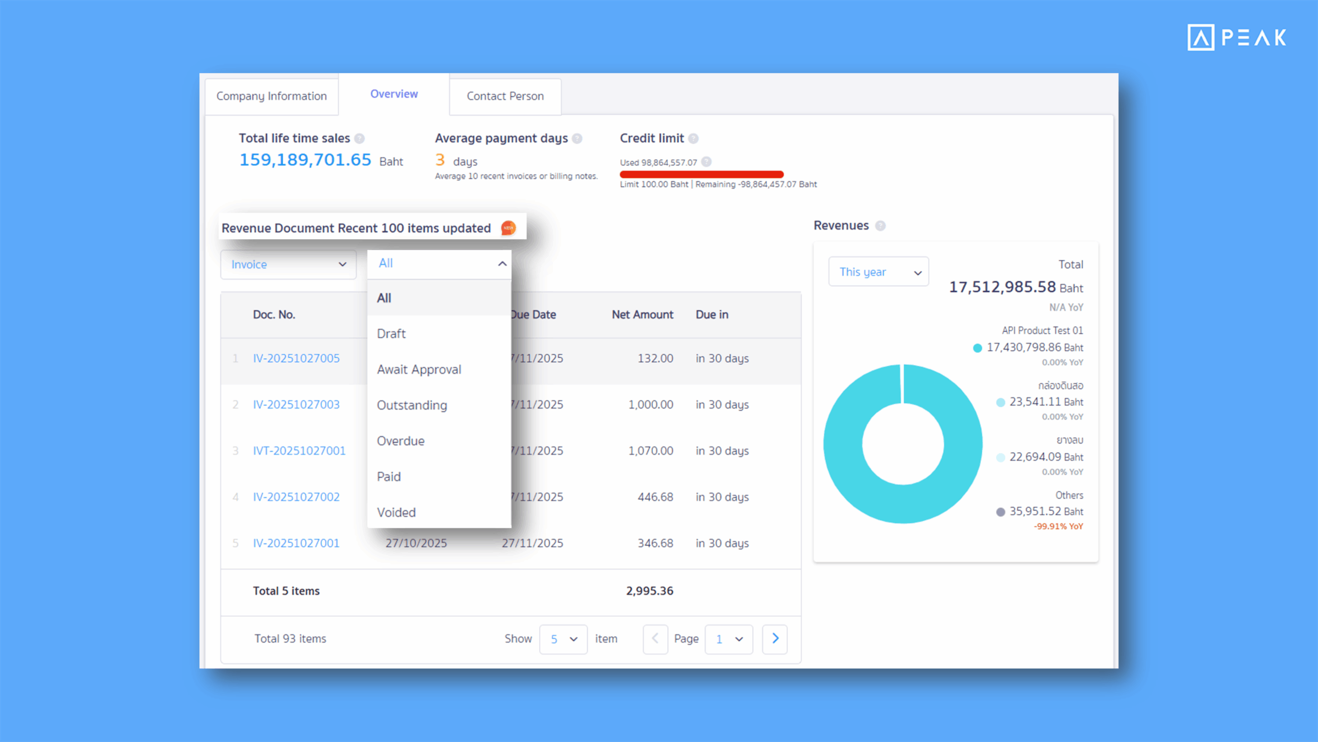Open invoice IV-20251027005
This screenshot has width=1318, height=742.
tap(296, 358)
